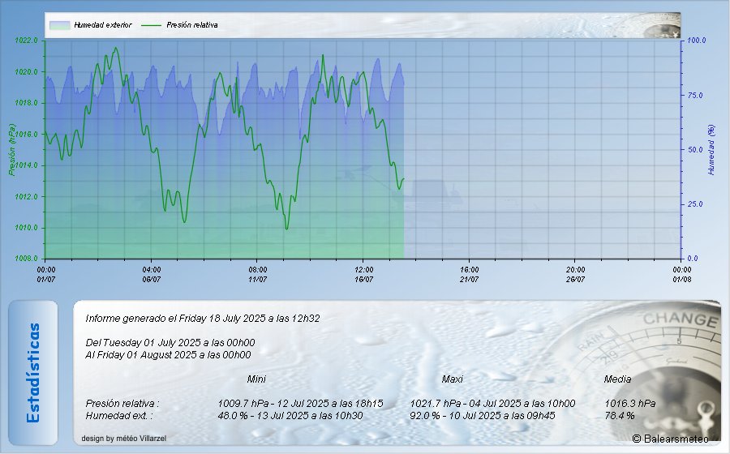
Task: Select the 'Presión relativa' legend label
Action: pos(191,25)
